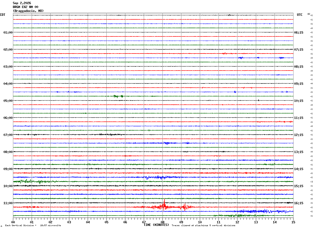Click minute tick label 15 on bottom axis
Viewport: 314px width, 229px height.
[x=293, y=222]
